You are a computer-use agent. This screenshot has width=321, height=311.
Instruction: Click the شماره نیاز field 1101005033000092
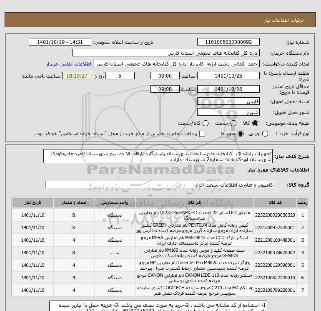click(x=228, y=42)
